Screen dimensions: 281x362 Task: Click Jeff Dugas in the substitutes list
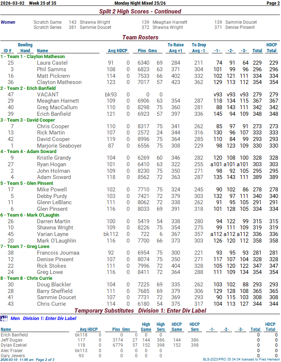(x=11, y=340)
